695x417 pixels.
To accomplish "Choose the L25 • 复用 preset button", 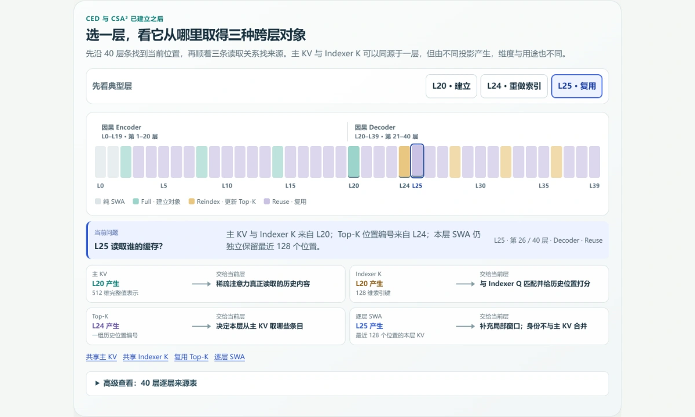I will 577,86.
